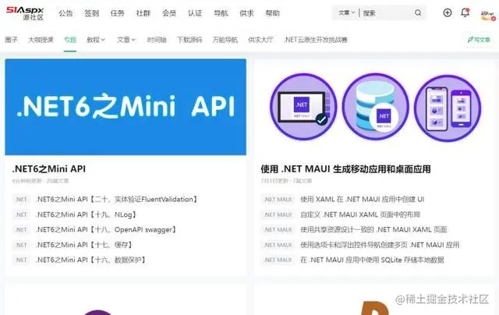This screenshot has height=315, width=499.
Task: Open the 任务 menu item
Action: [x=117, y=13]
